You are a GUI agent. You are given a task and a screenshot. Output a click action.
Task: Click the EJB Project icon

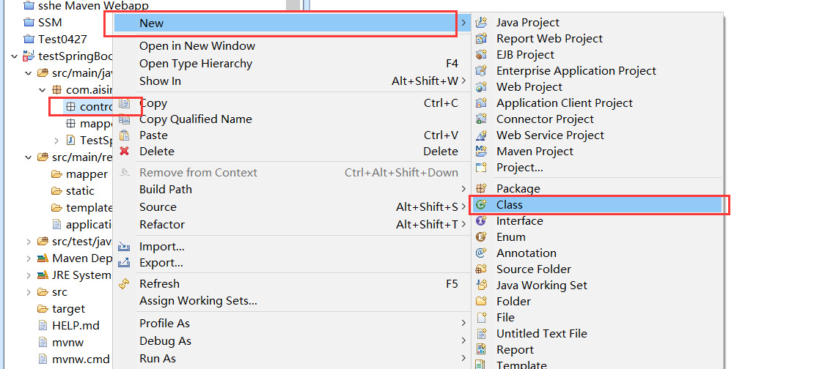(x=481, y=55)
